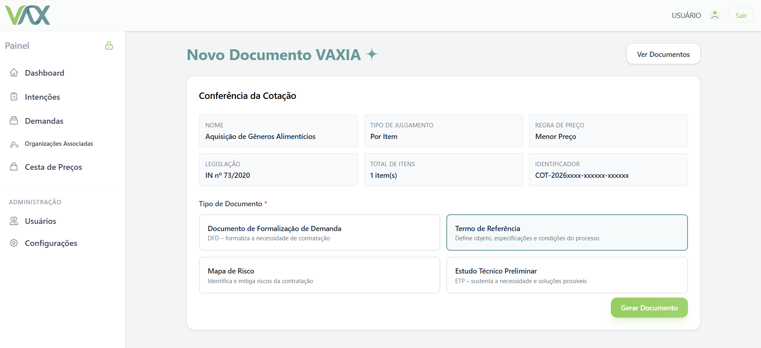This screenshot has width=761, height=348.
Task: Click the Organizações Associadas people icon
Action: pos(14,144)
